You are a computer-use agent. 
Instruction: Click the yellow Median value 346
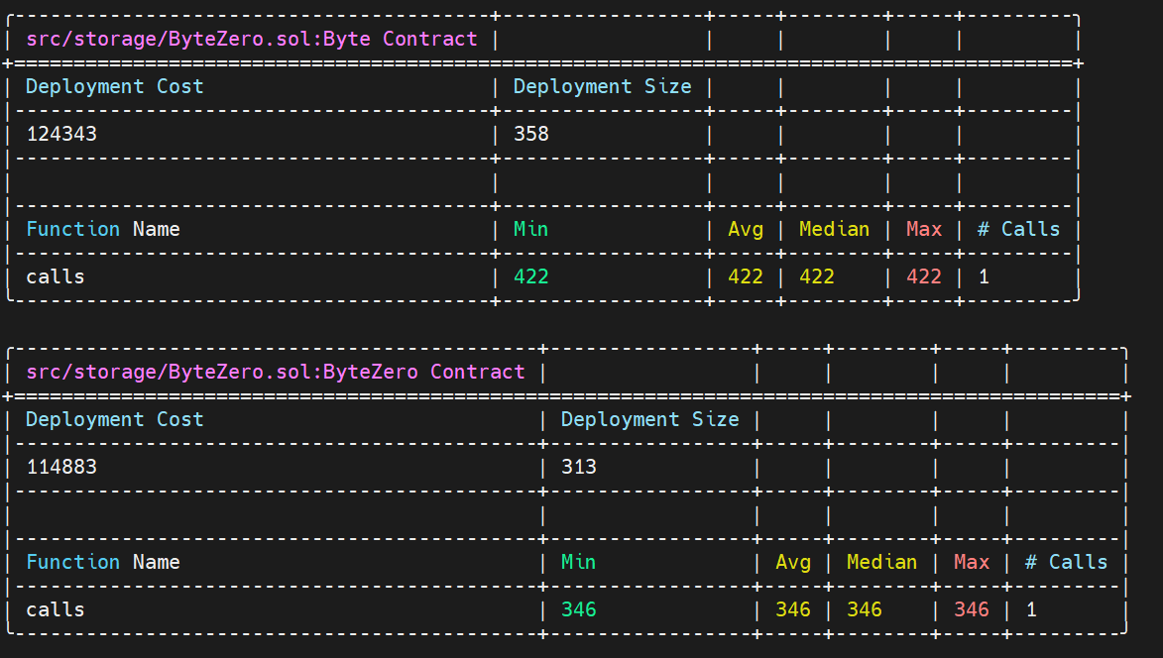pyautogui.click(x=865, y=609)
